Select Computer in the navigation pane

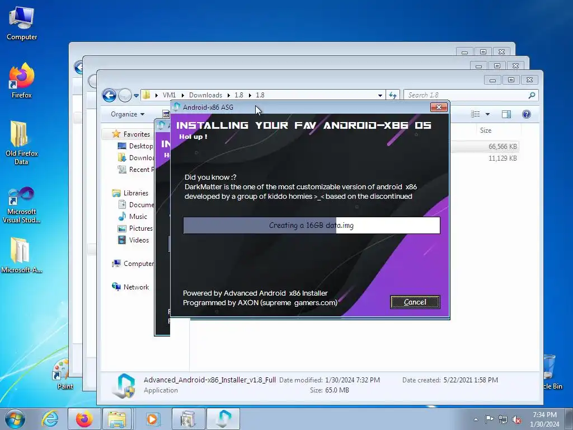pos(139,264)
